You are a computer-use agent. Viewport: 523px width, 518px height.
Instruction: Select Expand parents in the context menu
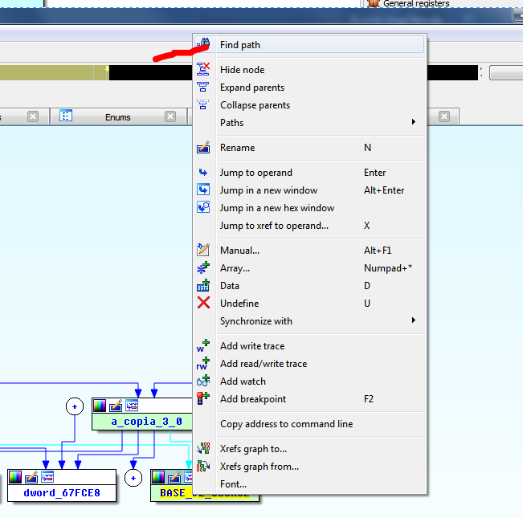coord(251,88)
